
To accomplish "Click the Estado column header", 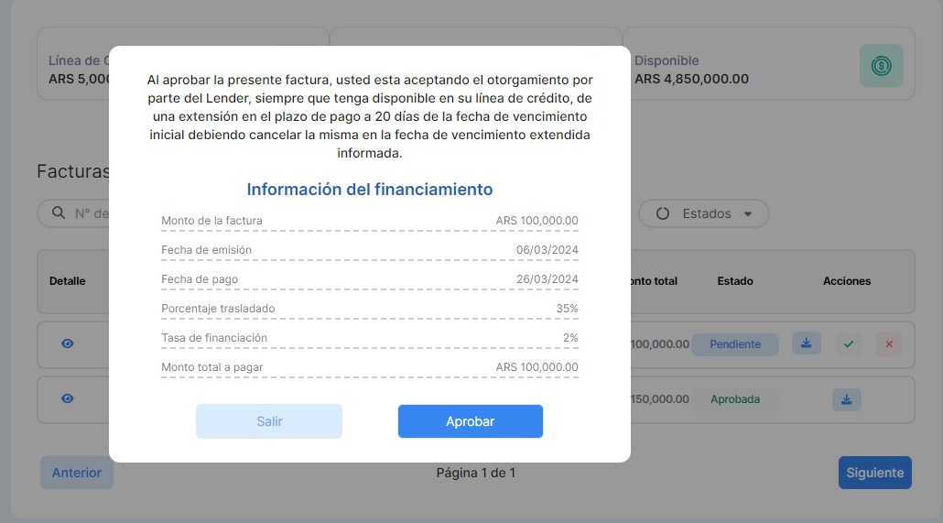I will pyautogui.click(x=735, y=281).
